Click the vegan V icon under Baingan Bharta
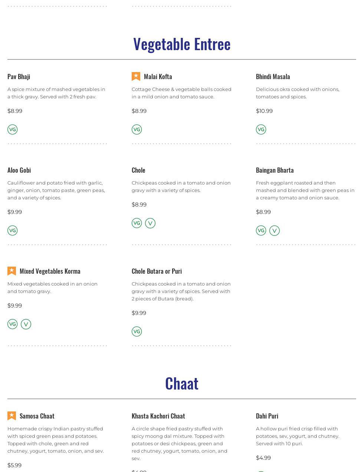 tap(275, 231)
